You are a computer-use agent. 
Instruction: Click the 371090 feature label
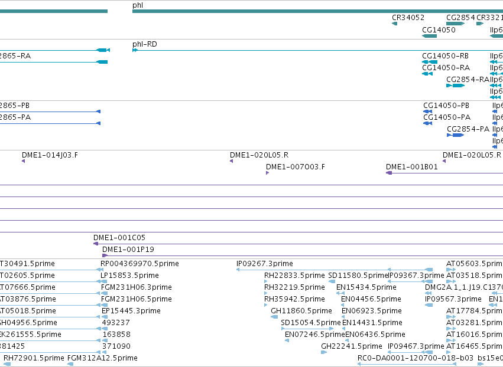click(x=116, y=346)
